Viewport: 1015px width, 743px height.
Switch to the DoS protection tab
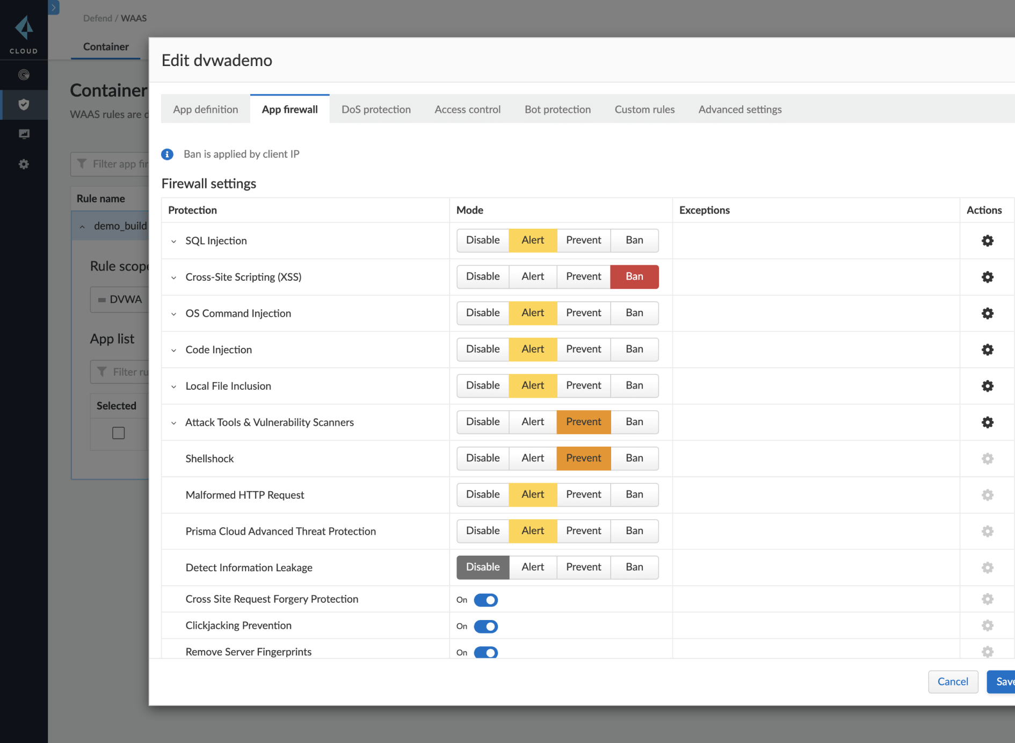375,109
